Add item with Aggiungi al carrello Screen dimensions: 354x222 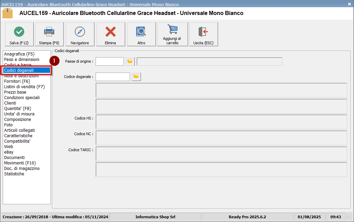[x=172, y=34]
